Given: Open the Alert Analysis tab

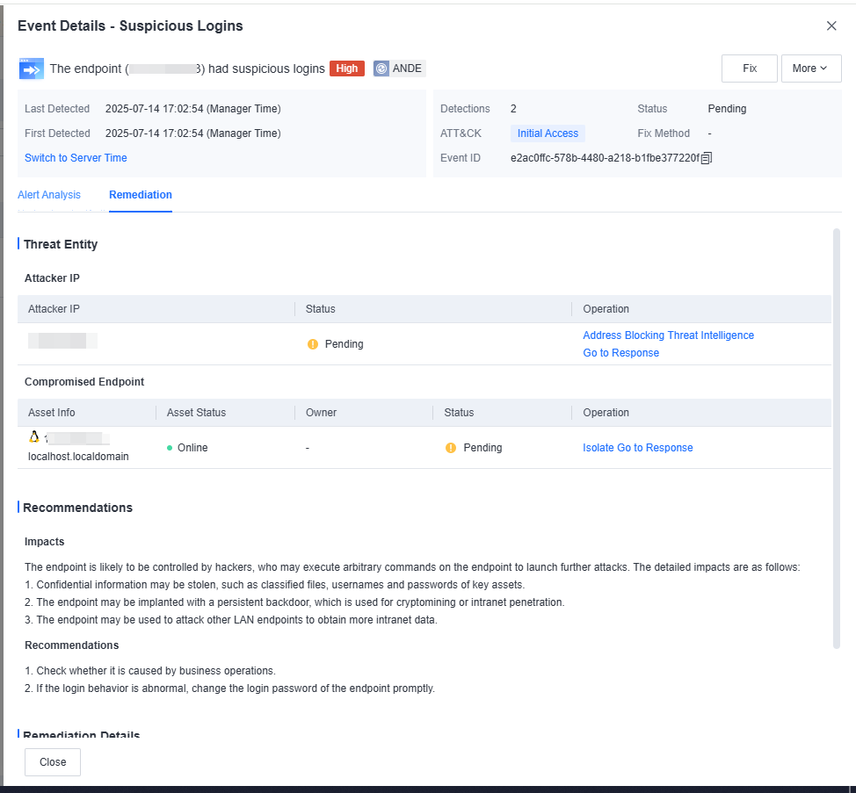Looking at the screenshot, I should click(49, 195).
